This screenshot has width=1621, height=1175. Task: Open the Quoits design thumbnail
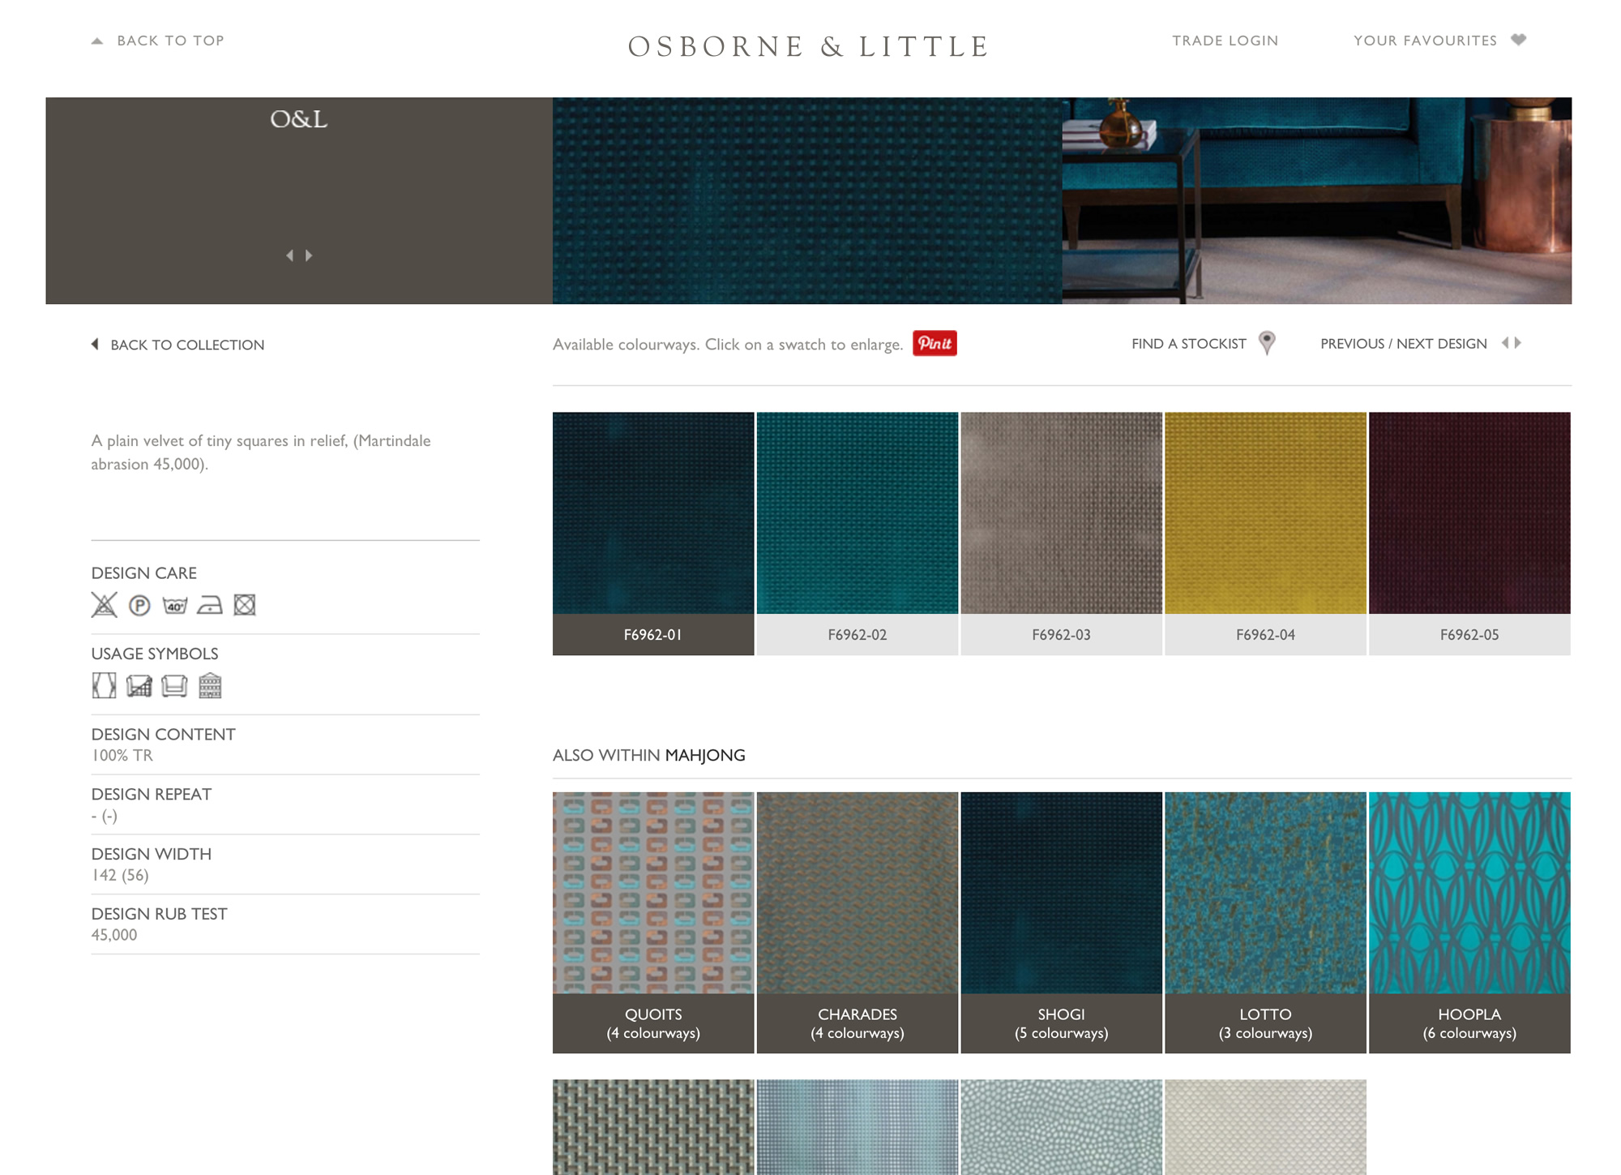coord(653,894)
